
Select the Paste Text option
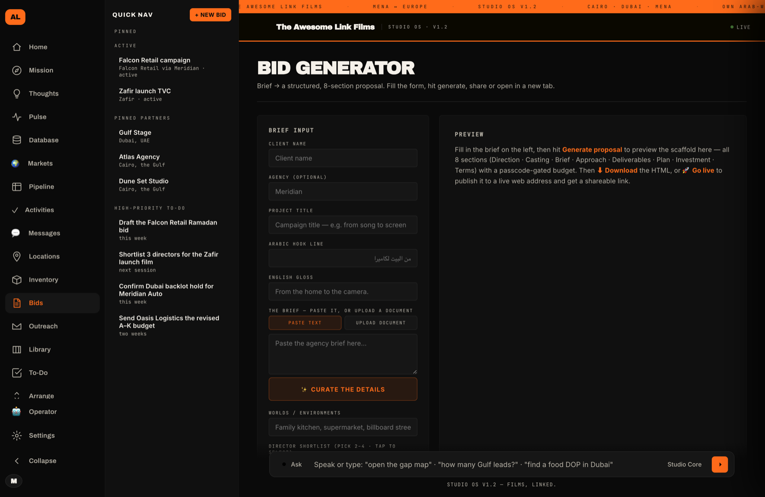coord(305,323)
